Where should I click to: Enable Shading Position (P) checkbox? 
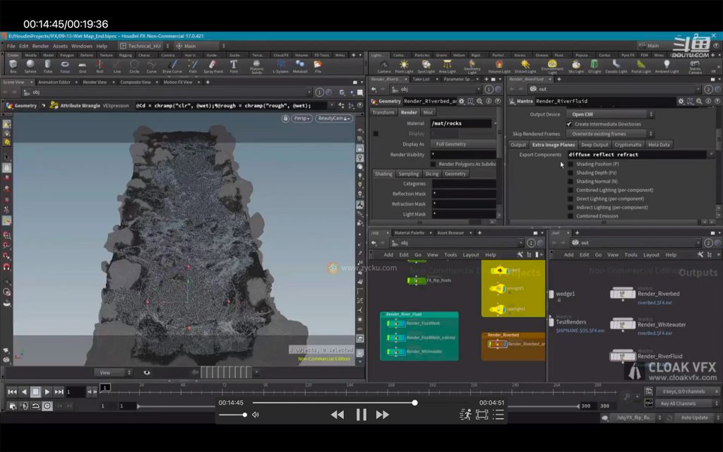click(570, 164)
